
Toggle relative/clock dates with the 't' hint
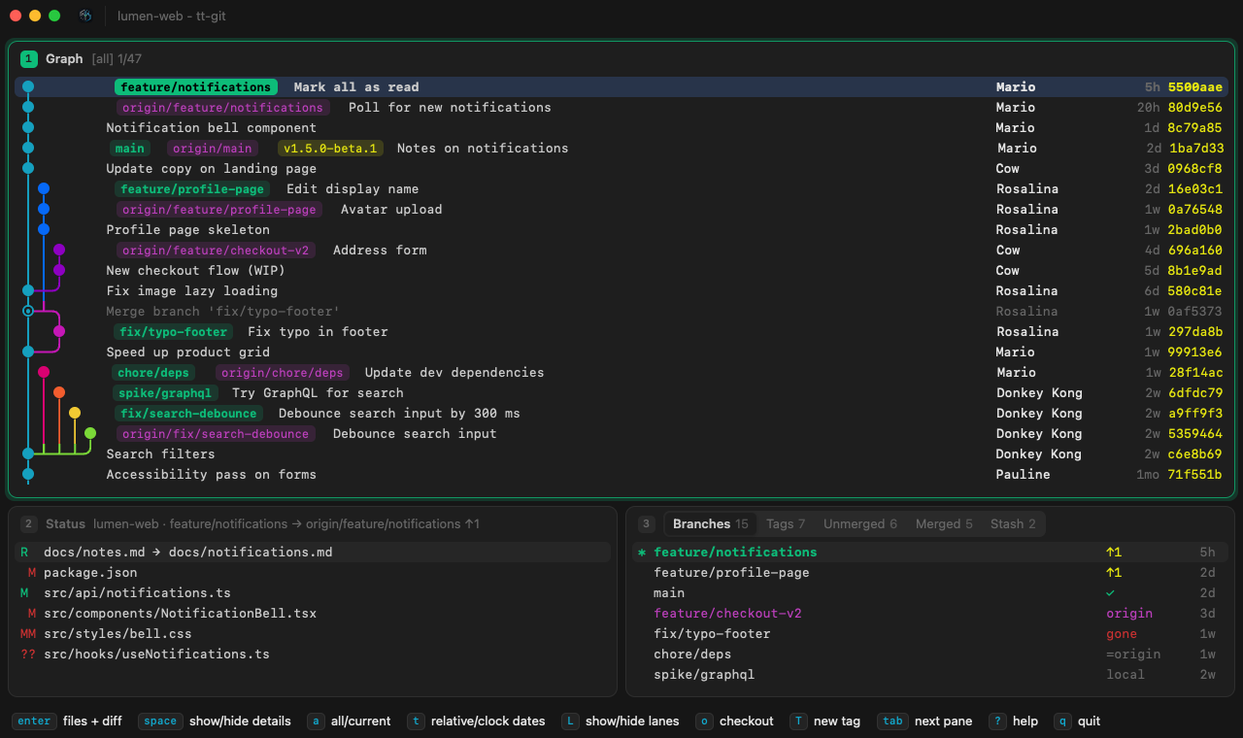pos(476,721)
